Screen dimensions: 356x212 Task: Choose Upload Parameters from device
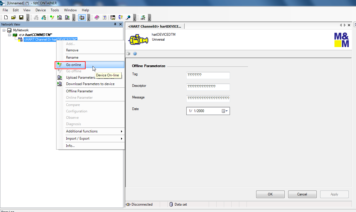click(91, 78)
